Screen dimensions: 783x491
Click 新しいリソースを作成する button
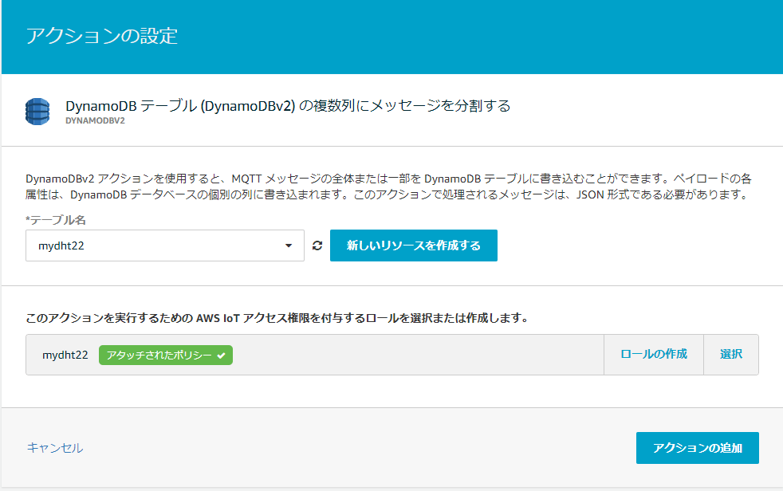coord(414,245)
